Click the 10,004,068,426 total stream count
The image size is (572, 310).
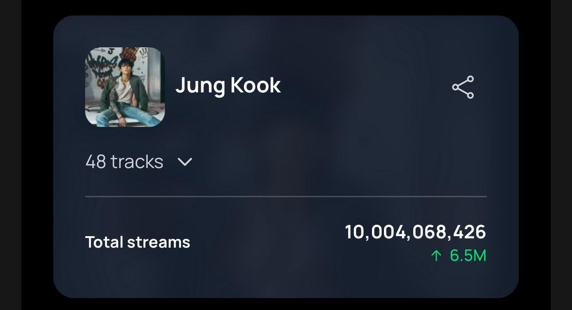(x=415, y=232)
